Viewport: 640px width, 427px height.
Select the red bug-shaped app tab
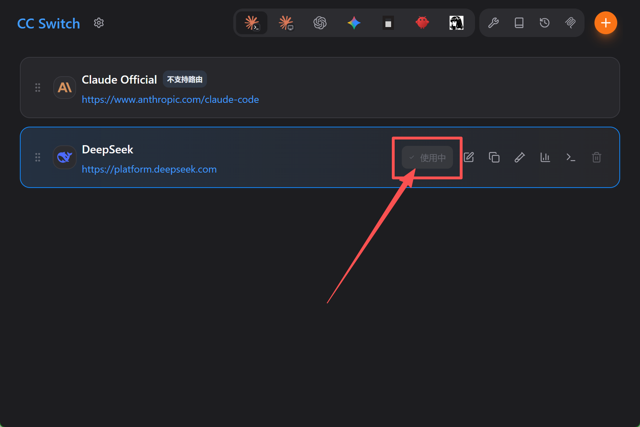click(422, 23)
